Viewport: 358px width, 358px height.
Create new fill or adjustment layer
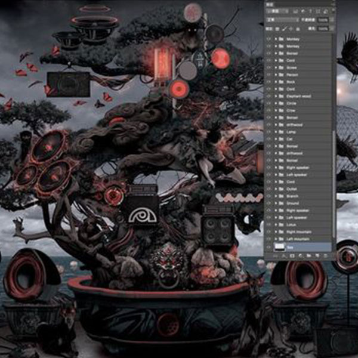coord(301,256)
